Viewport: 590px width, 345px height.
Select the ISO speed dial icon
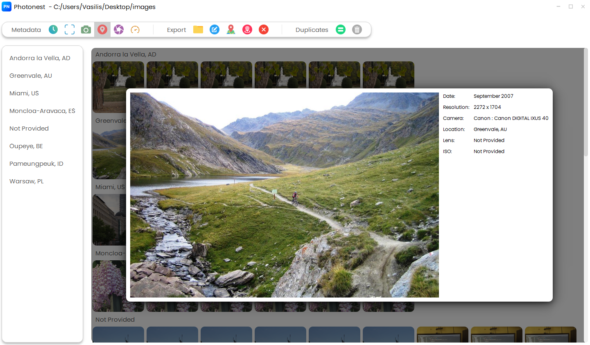pos(135,29)
